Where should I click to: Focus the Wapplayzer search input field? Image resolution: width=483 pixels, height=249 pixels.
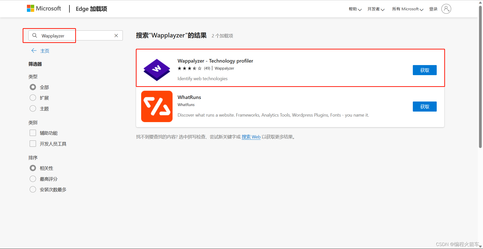(x=75, y=35)
